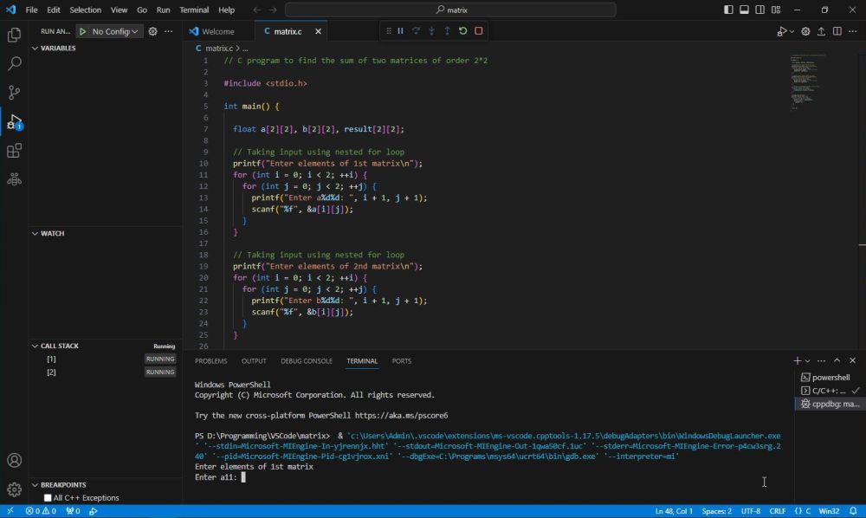Open the Explorer view in the activity bar
Image resolution: width=866 pixels, height=518 pixels.
pyautogui.click(x=15, y=35)
